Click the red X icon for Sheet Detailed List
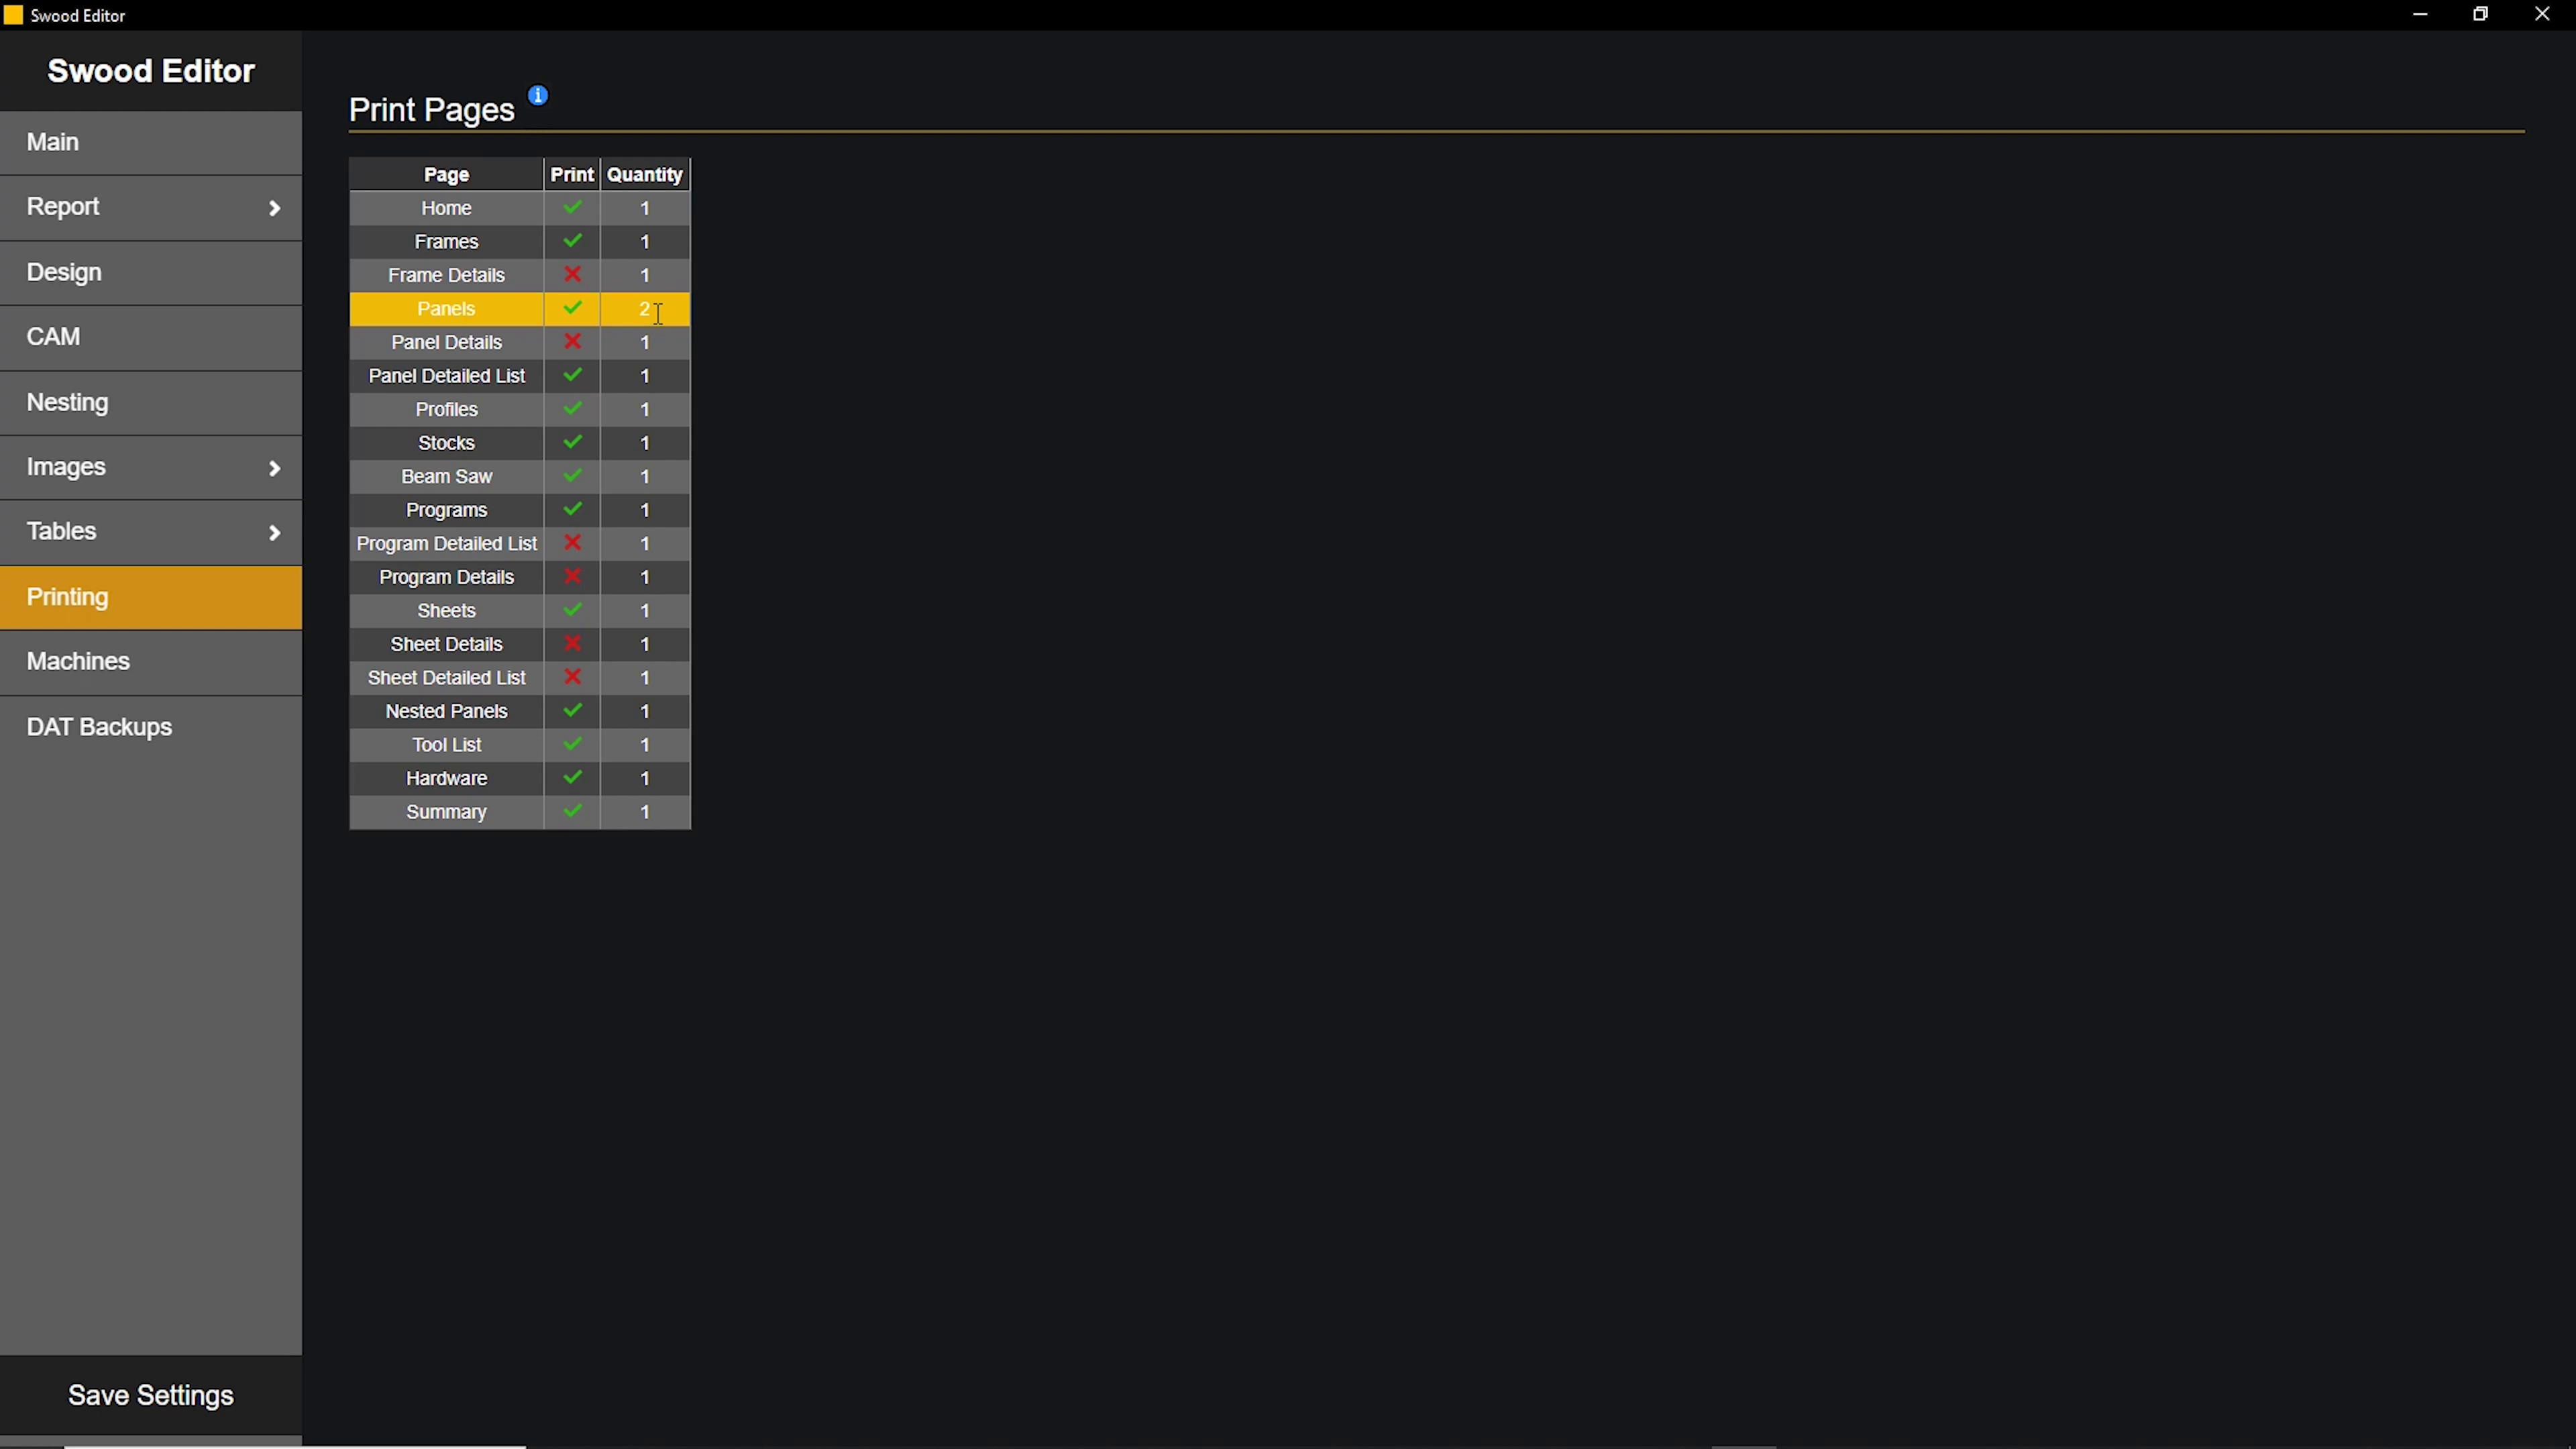The width and height of the screenshot is (2576, 1449). (571, 677)
